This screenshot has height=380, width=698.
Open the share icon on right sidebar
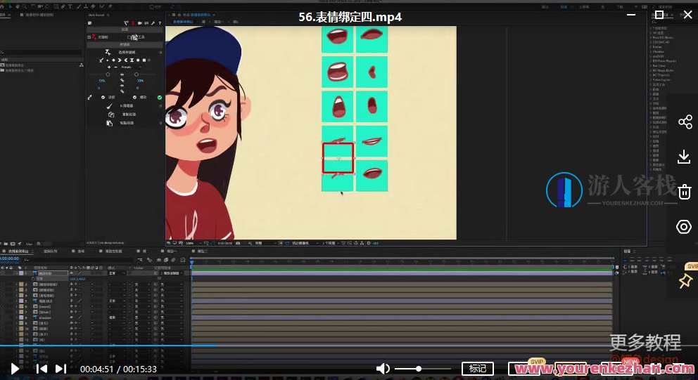click(685, 122)
